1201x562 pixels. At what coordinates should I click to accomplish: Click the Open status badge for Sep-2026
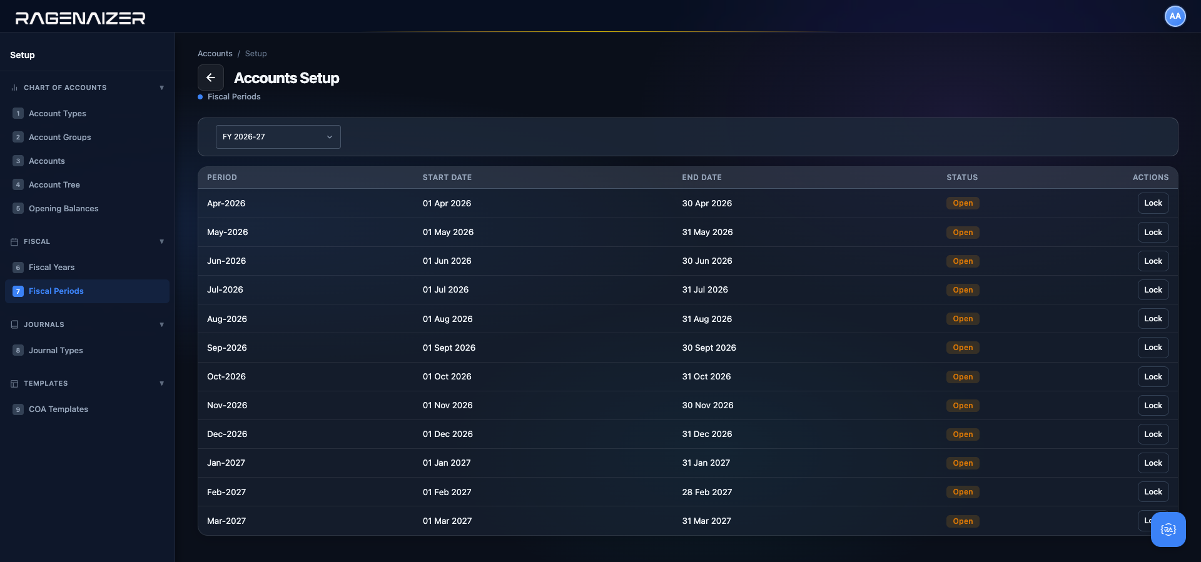tap(963, 348)
